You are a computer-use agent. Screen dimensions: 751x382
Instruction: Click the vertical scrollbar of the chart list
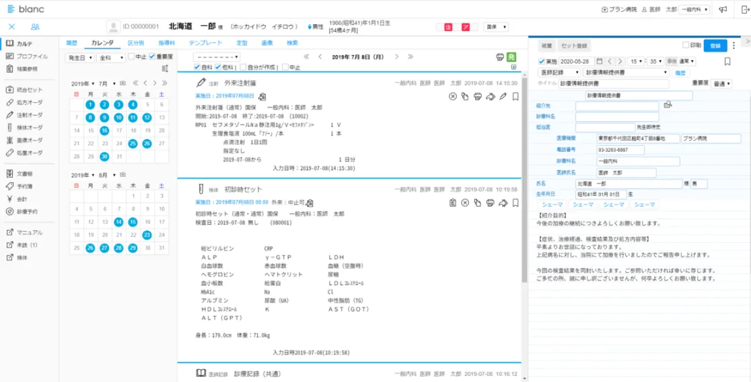pyautogui.click(x=524, y=180)
